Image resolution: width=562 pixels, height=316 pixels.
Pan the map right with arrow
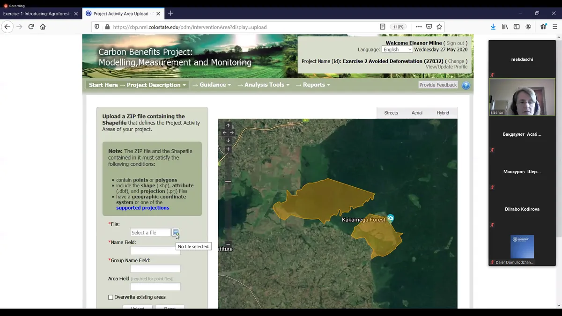[x=232, y=133]
